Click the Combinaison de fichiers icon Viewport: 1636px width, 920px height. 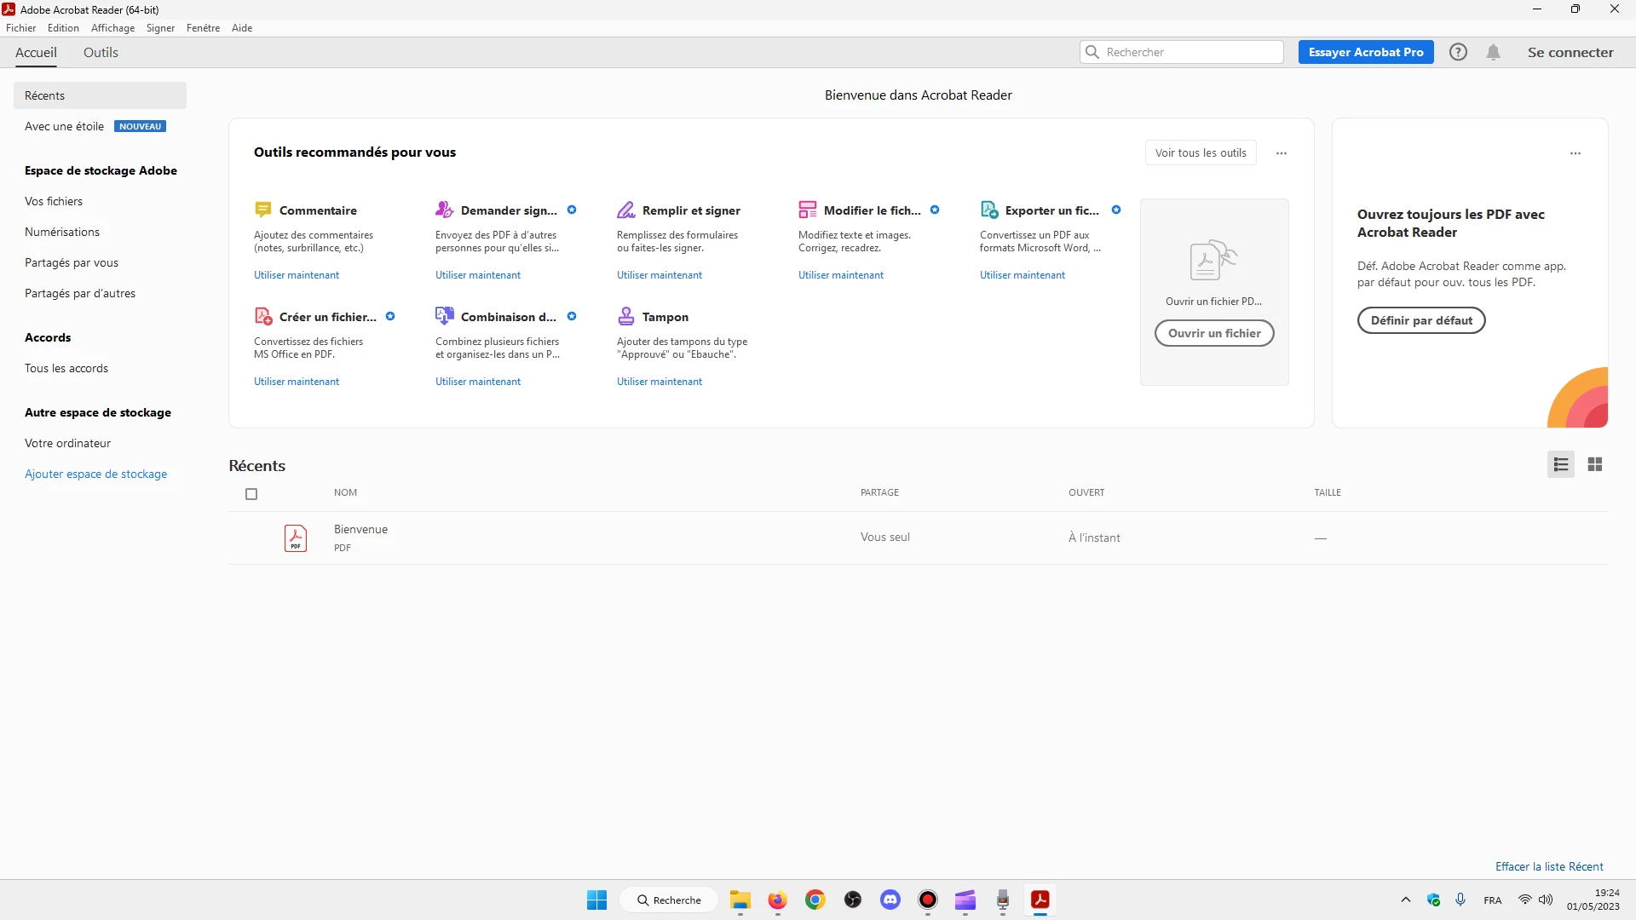[x=445, y=316]
